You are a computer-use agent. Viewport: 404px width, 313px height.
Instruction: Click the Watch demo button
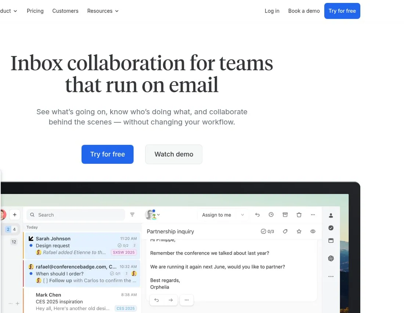[x=174, y=154]
